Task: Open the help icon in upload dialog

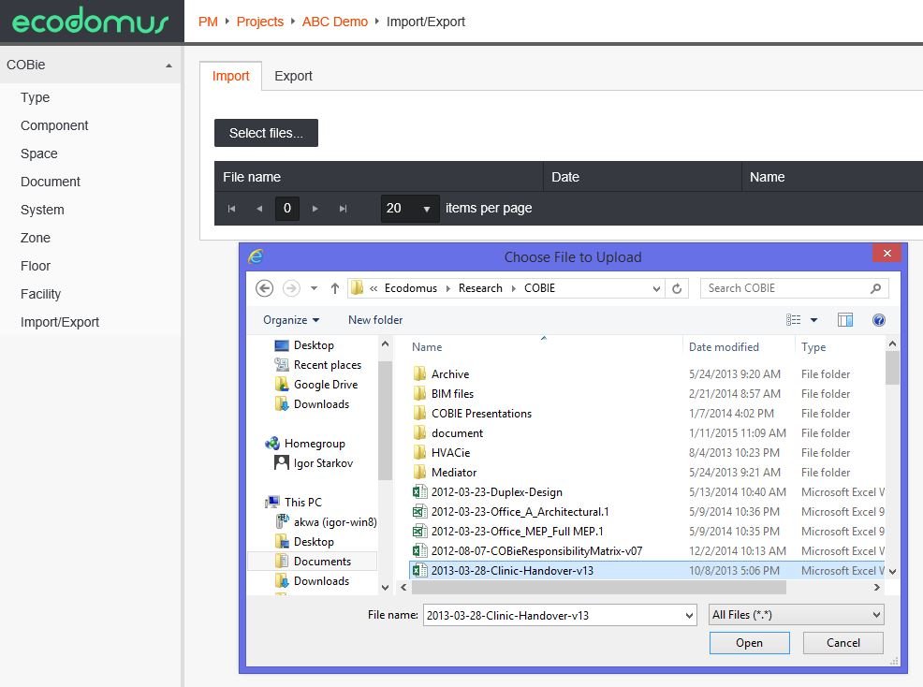Action: tap(878, 319)
